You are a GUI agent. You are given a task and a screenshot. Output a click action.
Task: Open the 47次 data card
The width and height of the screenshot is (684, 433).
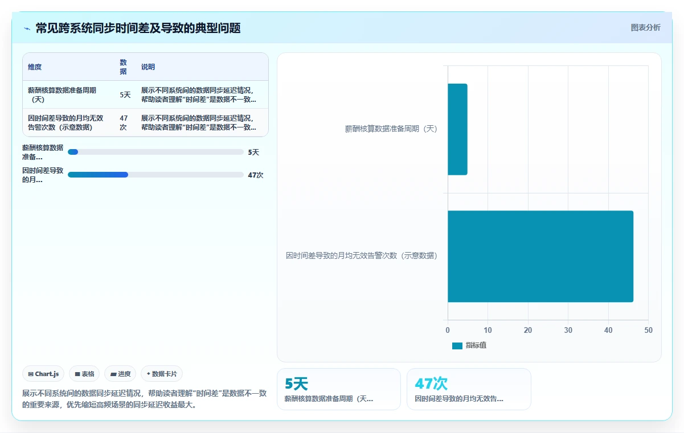coord(469,389)
